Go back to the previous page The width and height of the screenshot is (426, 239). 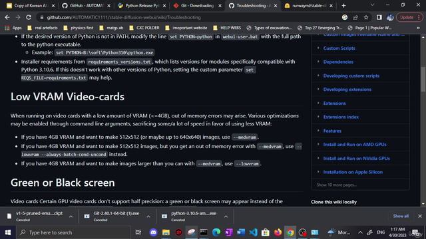tap(7, 17)
